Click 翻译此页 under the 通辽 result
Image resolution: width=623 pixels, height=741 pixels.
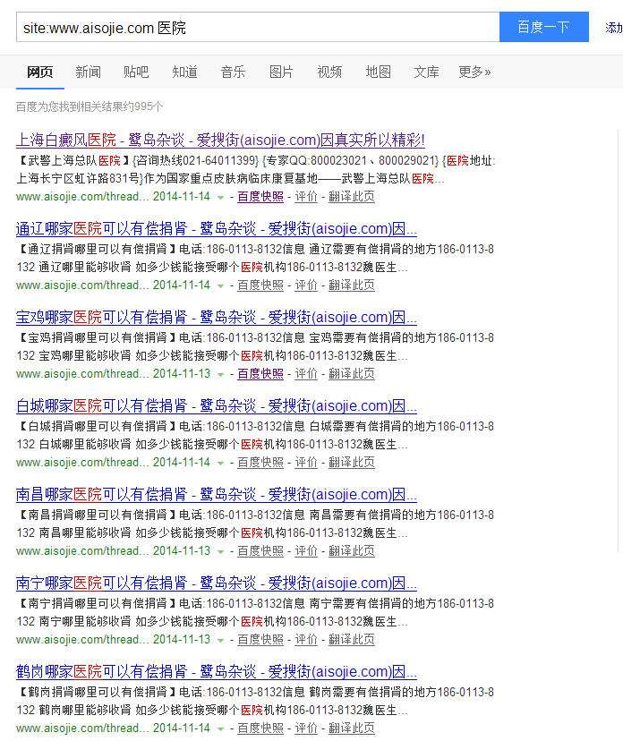click(x=352, y=285)
